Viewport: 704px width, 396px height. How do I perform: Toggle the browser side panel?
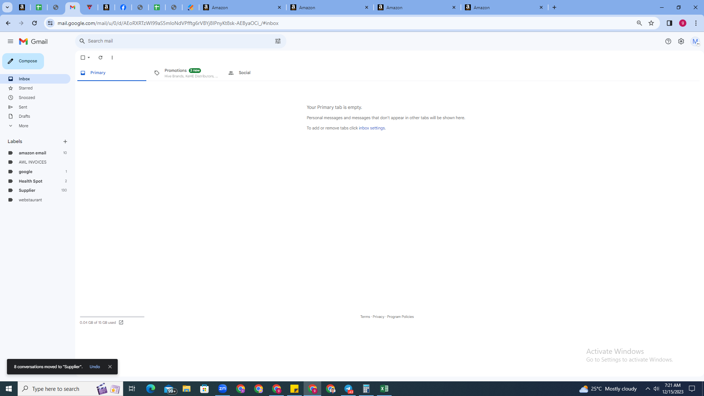click(669, 23)
